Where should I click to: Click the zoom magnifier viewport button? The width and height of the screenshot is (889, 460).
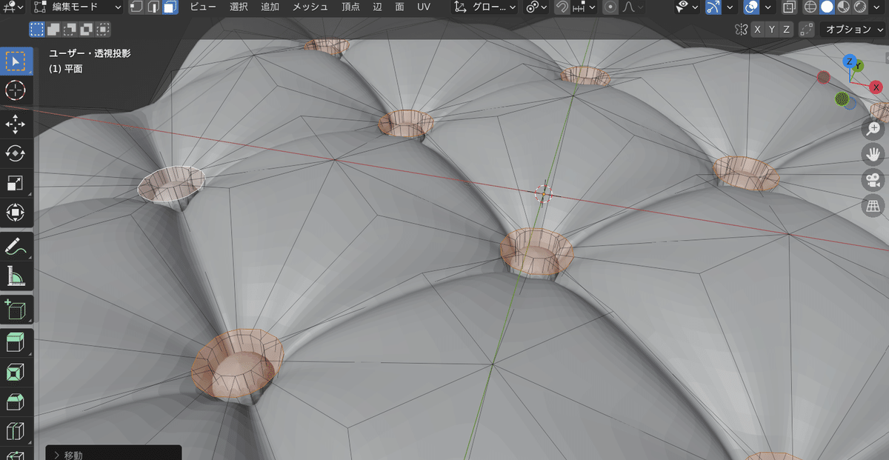tap(874, 129)
